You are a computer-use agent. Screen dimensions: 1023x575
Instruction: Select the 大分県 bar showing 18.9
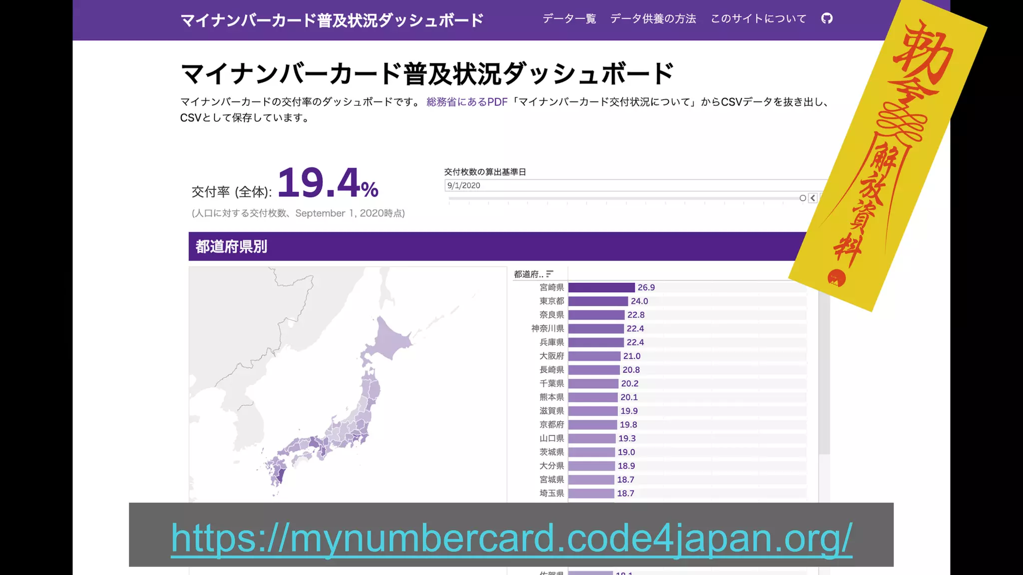pos(591,466)
